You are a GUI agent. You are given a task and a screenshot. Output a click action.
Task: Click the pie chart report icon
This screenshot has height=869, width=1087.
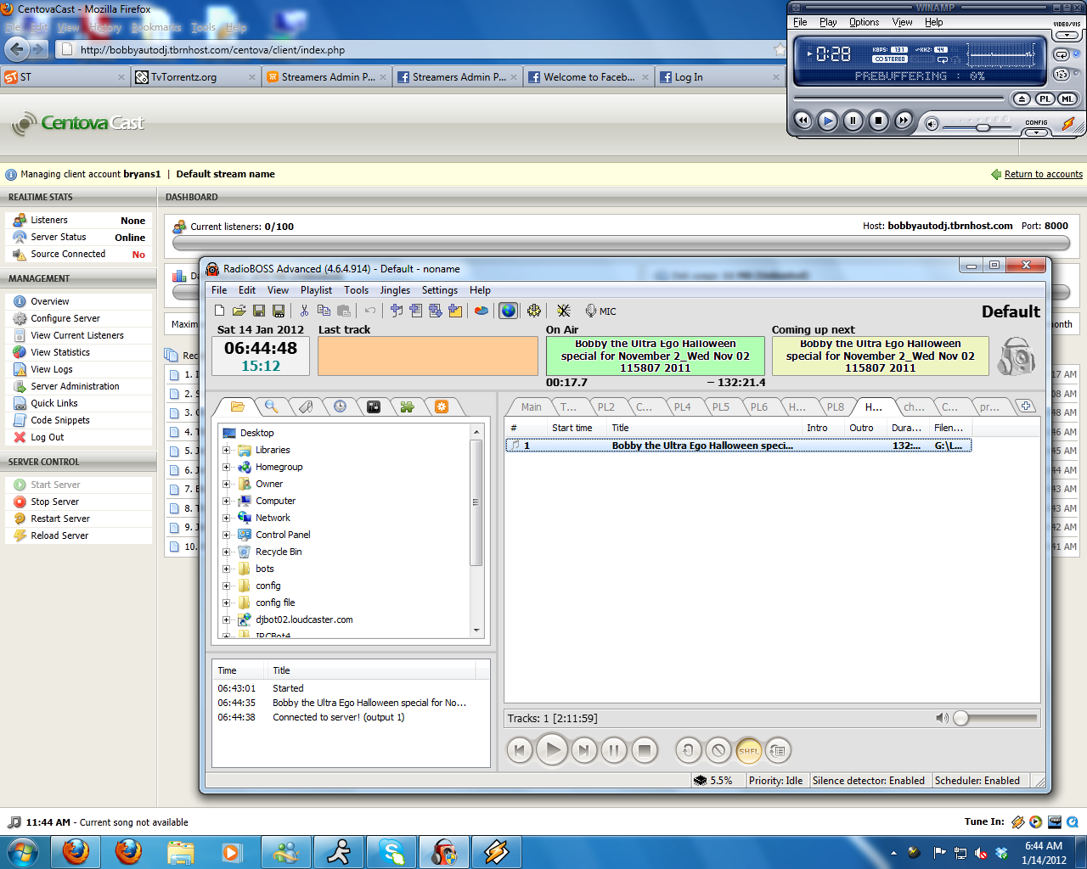click(x=482, y=311)
